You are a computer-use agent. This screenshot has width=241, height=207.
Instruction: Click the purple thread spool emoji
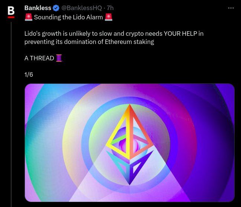click(x=59, y=58)
